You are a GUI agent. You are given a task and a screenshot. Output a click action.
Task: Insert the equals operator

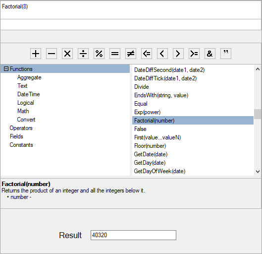(115, 54)
